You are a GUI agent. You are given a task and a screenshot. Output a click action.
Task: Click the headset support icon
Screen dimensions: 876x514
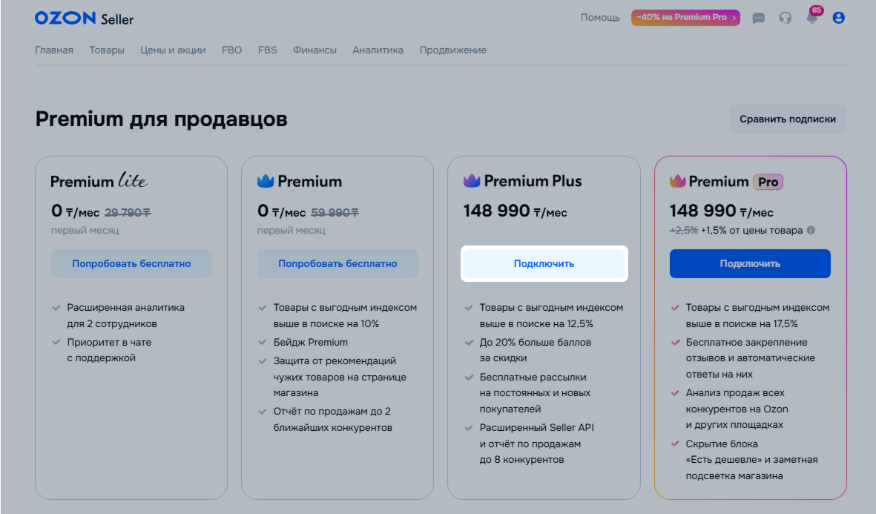785,19
